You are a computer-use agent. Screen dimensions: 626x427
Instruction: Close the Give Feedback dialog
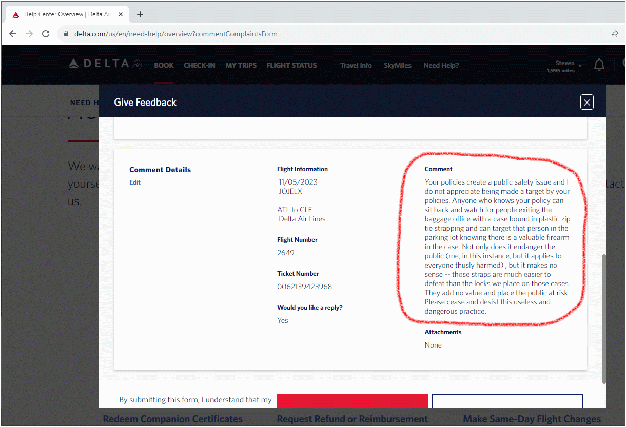click(587, 103)
